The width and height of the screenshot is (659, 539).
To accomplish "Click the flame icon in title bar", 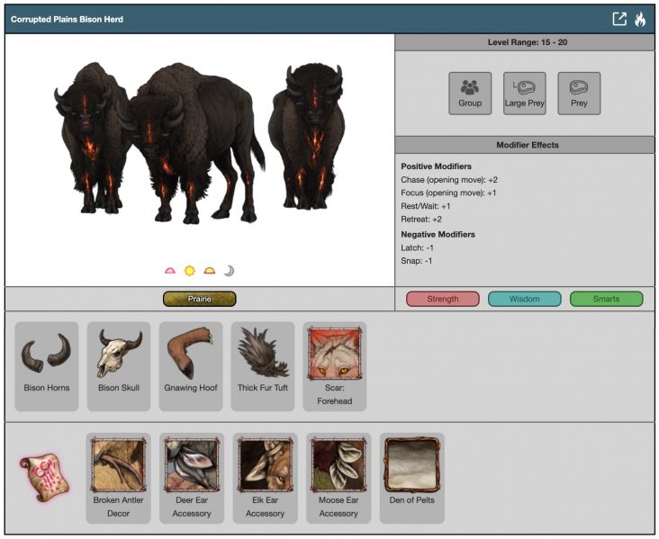I will [x=640, y=19].
